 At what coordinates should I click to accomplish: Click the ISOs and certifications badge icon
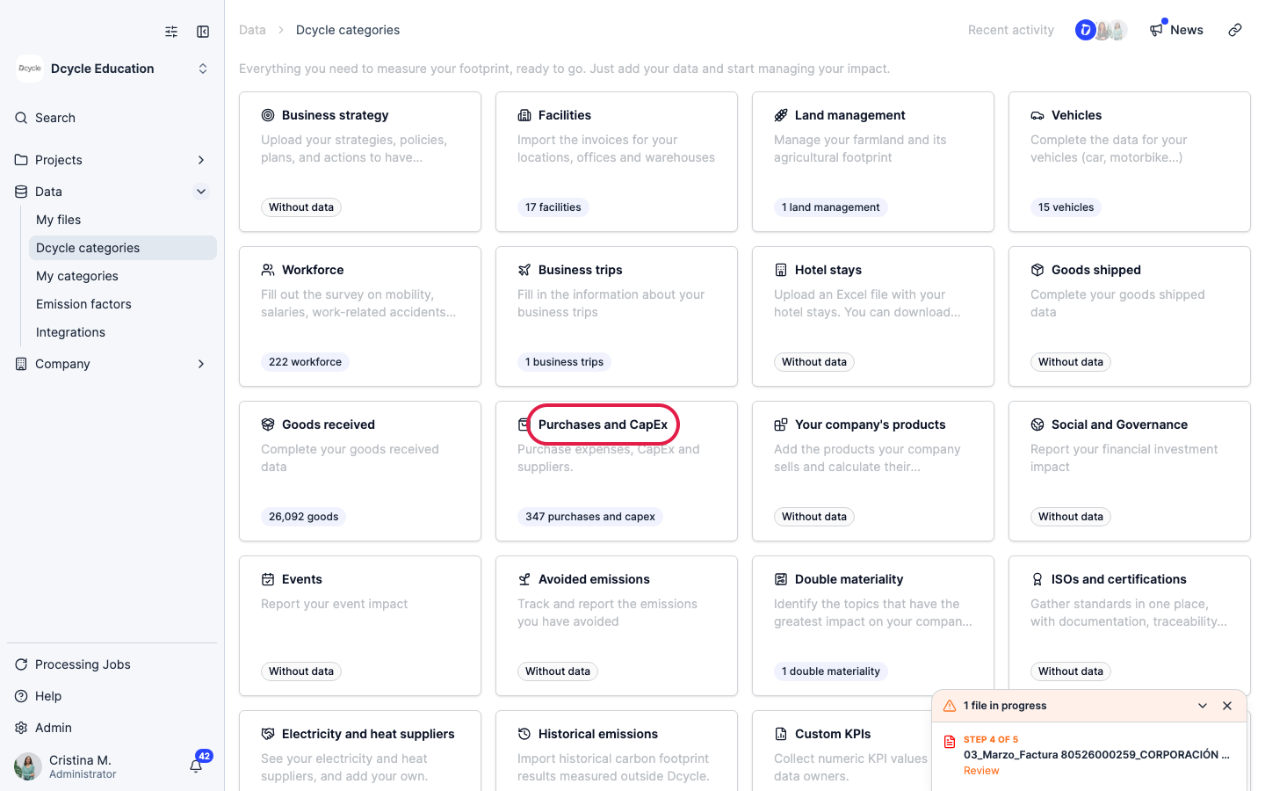click(x=1037, y=579)
